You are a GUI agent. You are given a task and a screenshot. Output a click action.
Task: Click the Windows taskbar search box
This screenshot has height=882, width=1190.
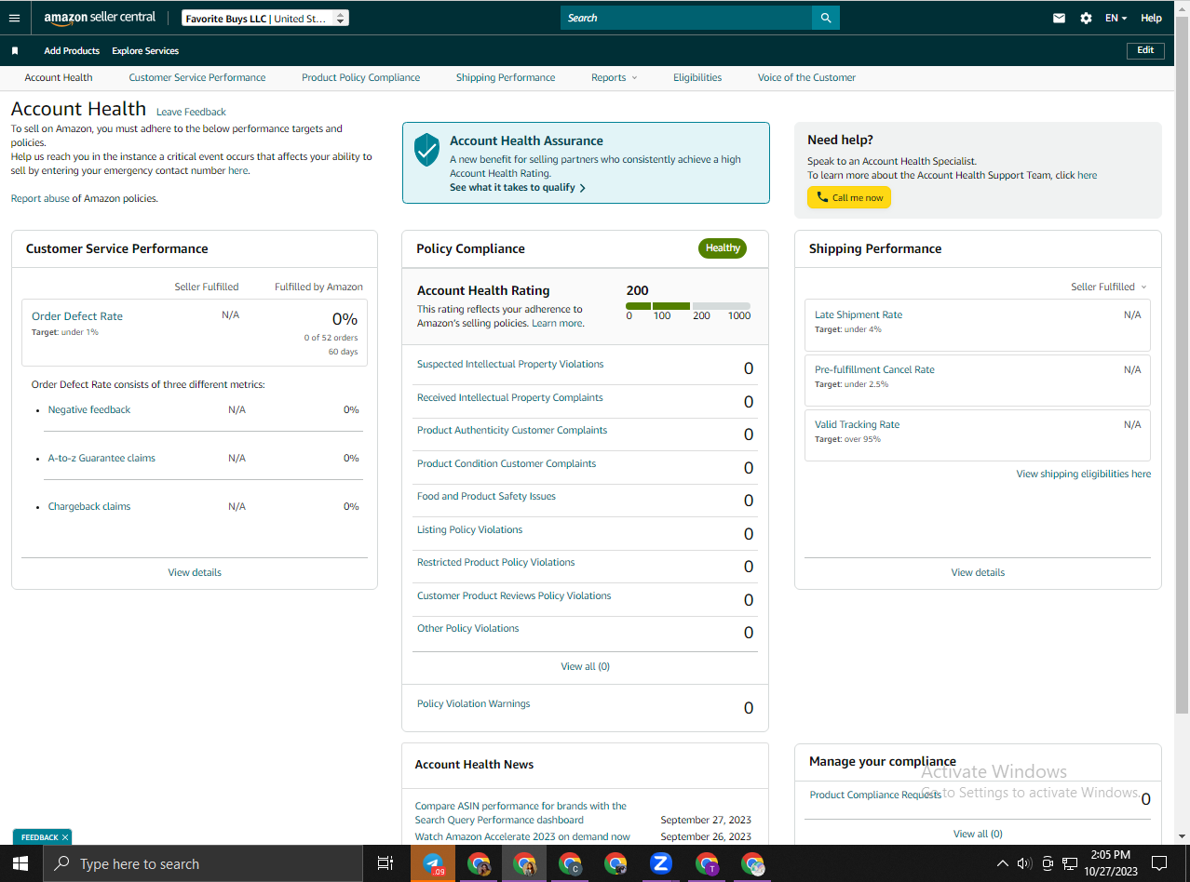pyautogui.click(x=202, y=863)
